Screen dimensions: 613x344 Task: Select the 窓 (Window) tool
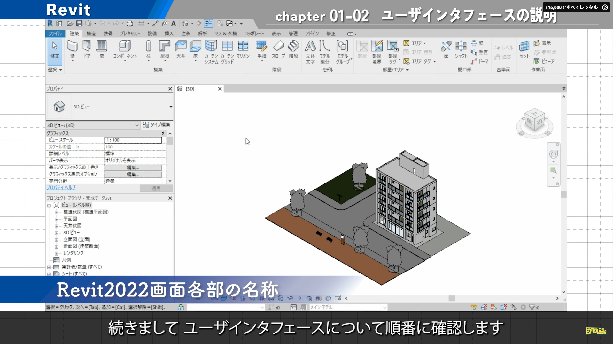102,49
